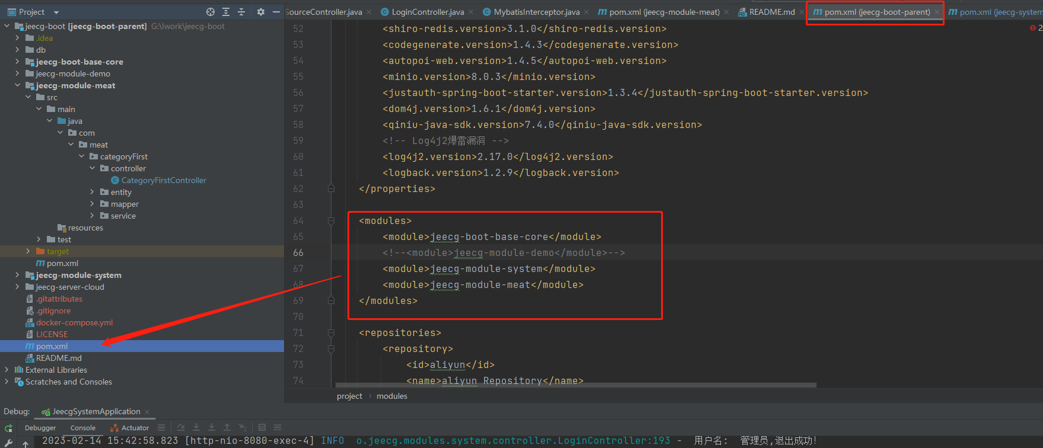Click the red error indicator in editor corner
The image size is (1043, 448).
pyautogui.click(x=1033, y=28)
